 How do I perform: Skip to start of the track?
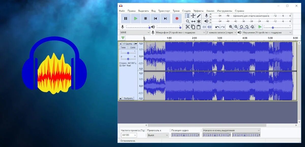tap(155, 19)
